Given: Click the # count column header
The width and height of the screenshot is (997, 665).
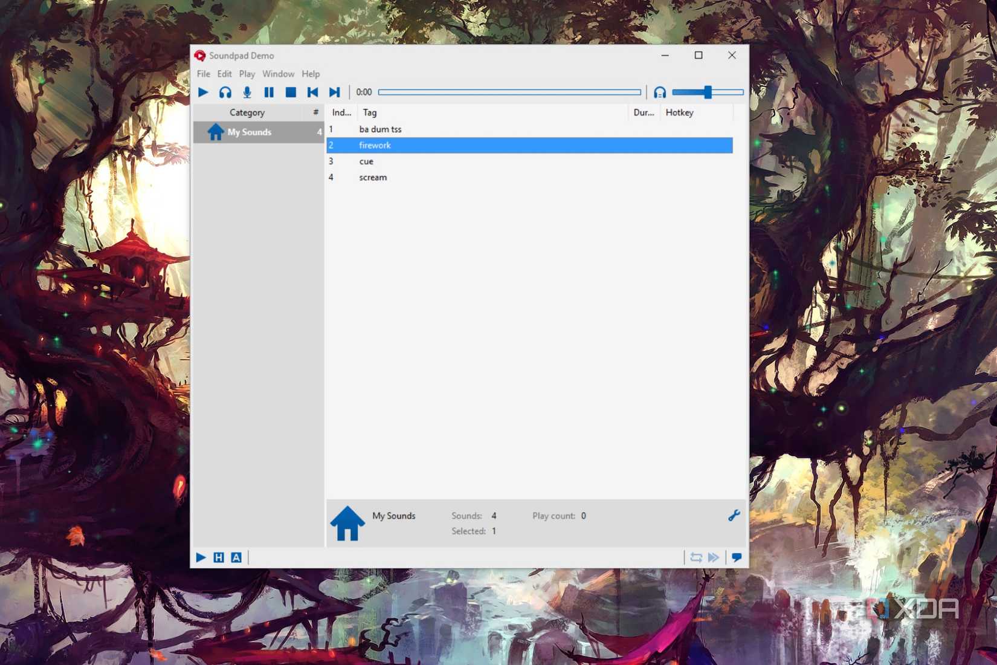Looking at the screenshot, I should pyautogui.click(x=315, y=112).
